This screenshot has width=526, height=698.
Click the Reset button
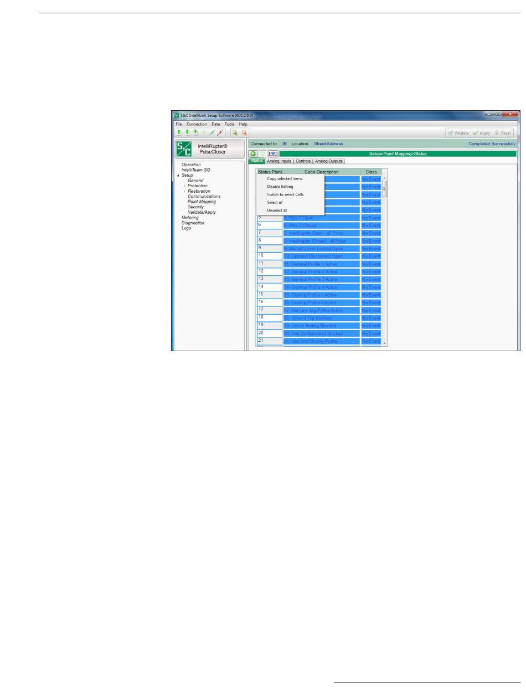(x=503, y=133)
